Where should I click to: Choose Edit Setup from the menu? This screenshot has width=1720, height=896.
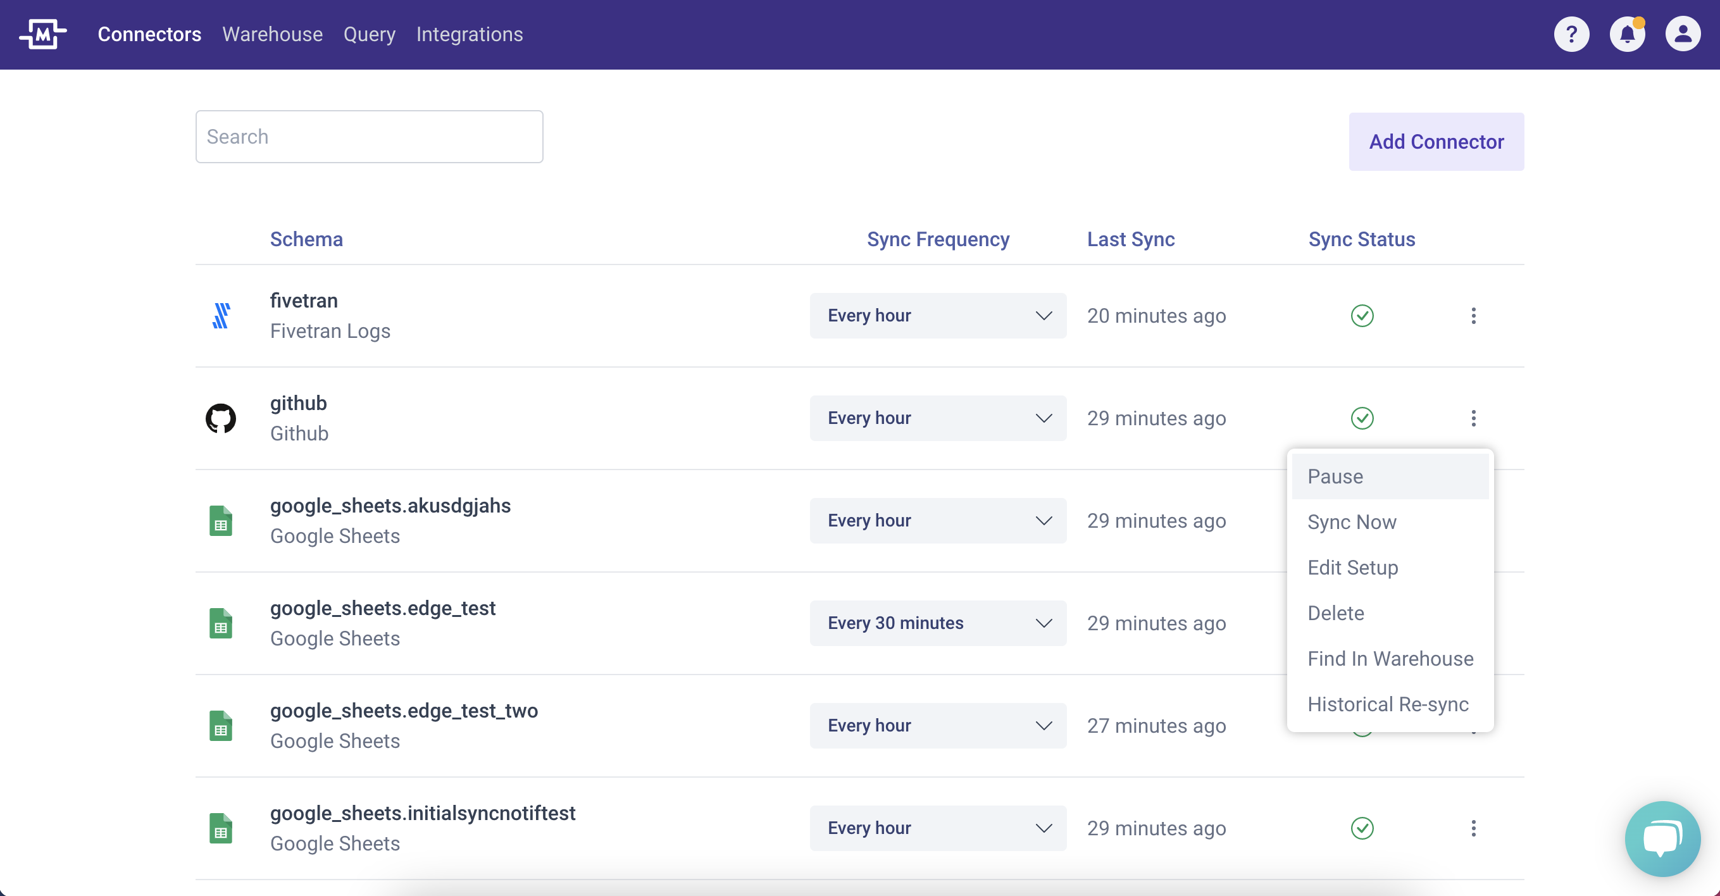point(1390,568)
